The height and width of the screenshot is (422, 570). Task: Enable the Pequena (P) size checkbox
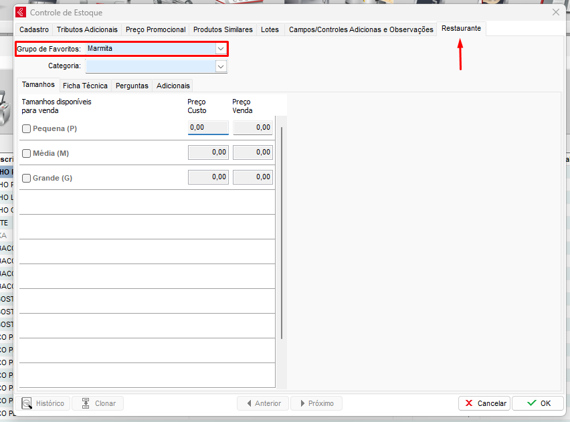point(27,128)
